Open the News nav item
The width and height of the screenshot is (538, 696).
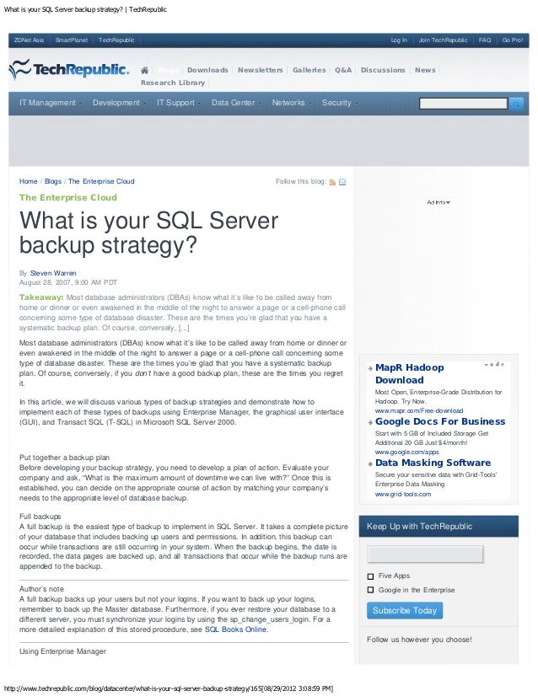[x=425, y=70]
